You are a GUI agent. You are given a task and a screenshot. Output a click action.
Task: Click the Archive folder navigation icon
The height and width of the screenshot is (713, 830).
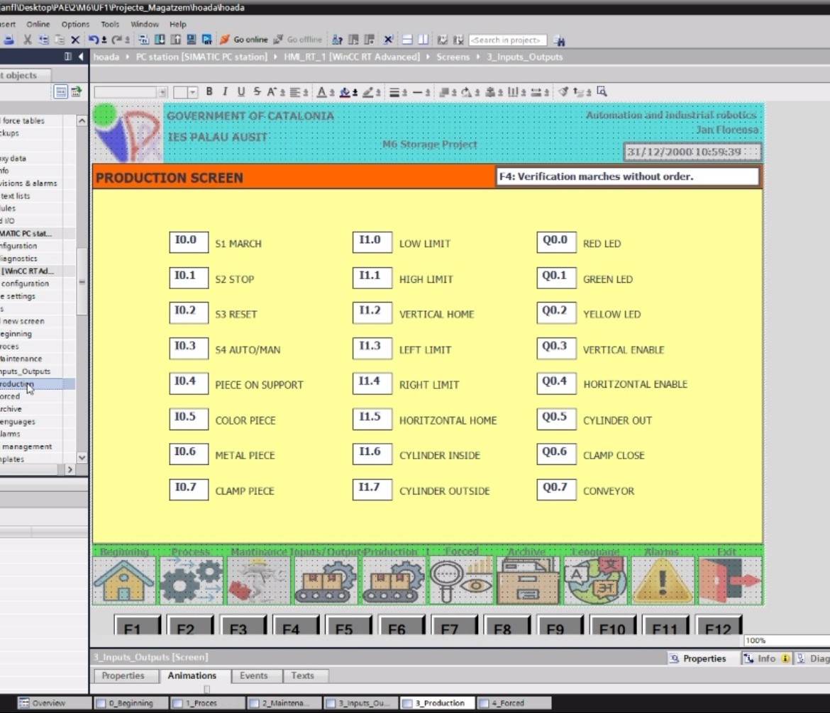coord(528,580)
